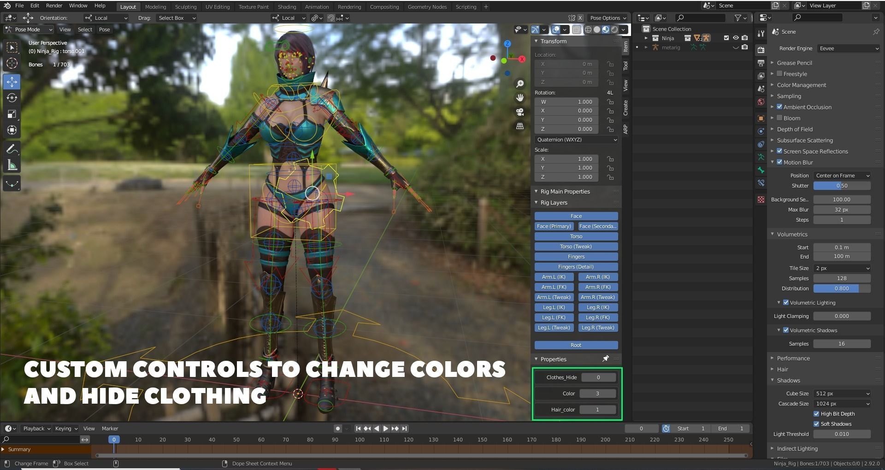Viewport: 885px width, 470px height.
Task: Open the Pose menu in viewport header
Action: click(105, 29)
